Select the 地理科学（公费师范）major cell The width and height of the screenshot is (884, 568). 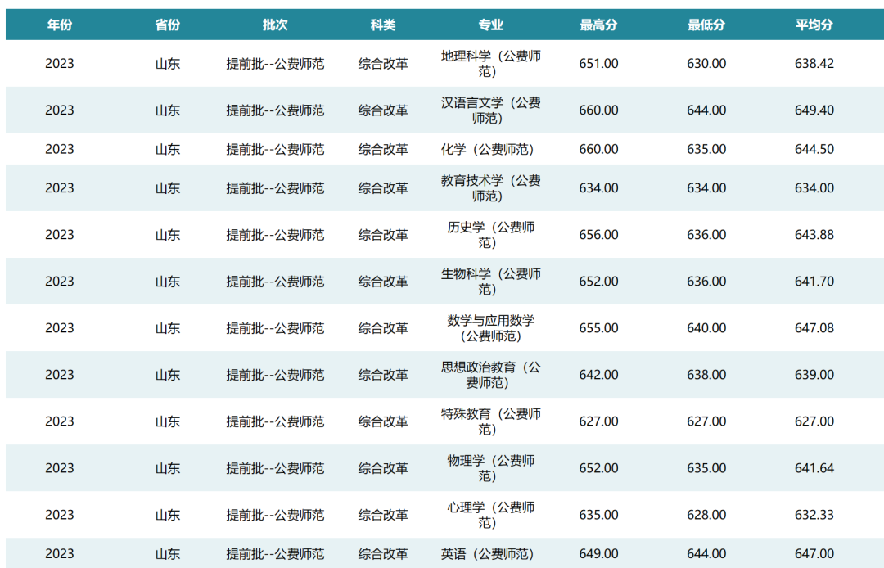(x=490, y=62)
